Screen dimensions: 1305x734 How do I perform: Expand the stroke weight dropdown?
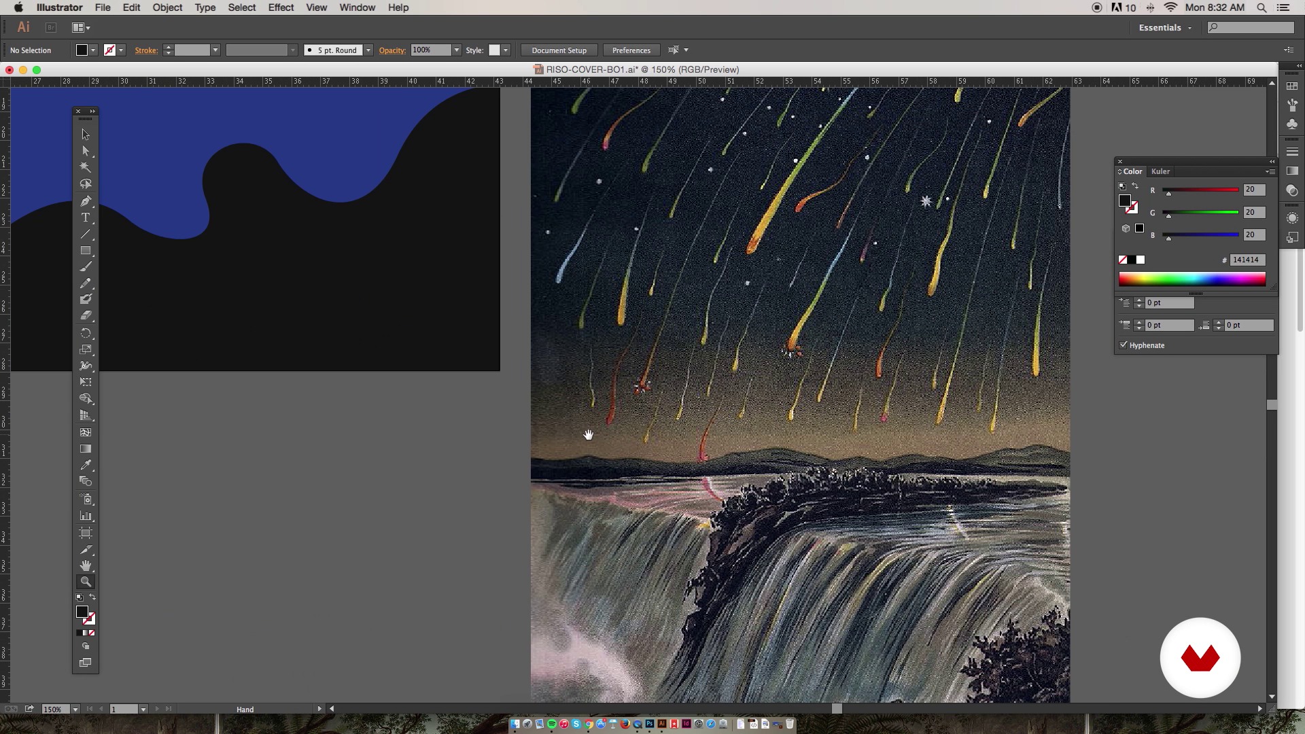215,50
